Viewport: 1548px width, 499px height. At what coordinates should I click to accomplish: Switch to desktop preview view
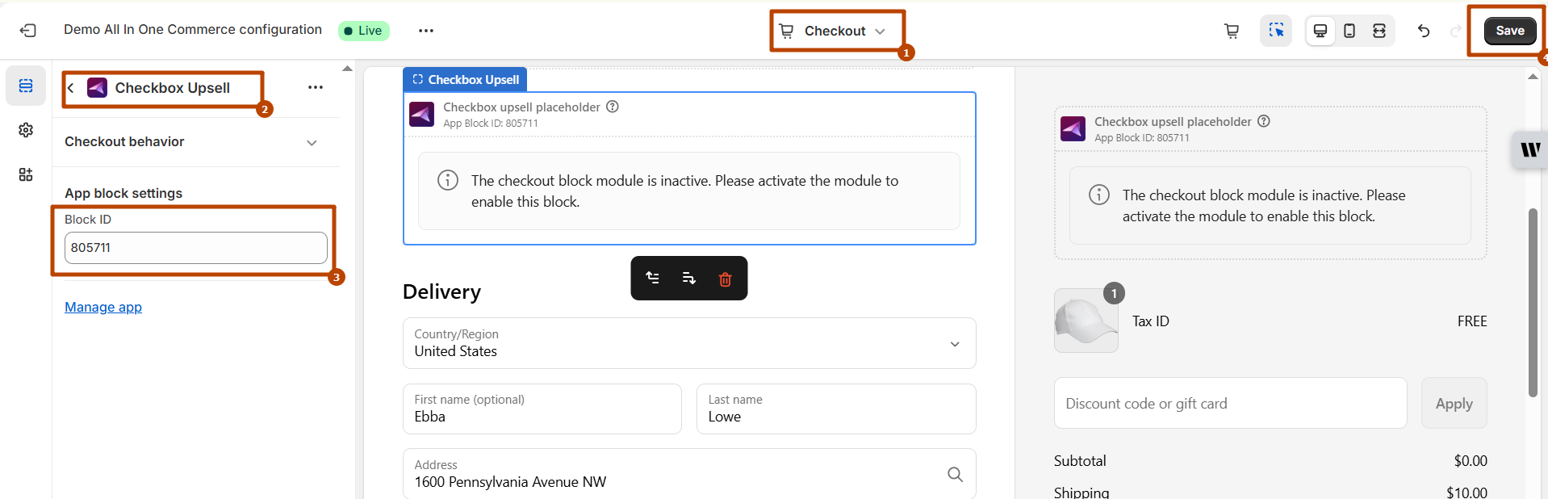point(1320,31)
